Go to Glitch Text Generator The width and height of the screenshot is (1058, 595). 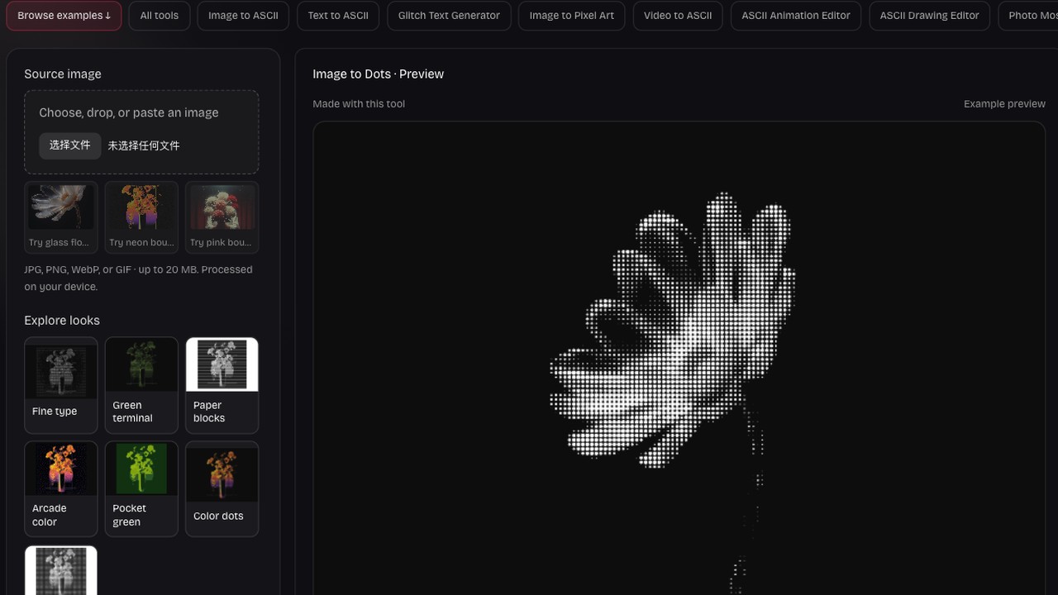point(449,16)
